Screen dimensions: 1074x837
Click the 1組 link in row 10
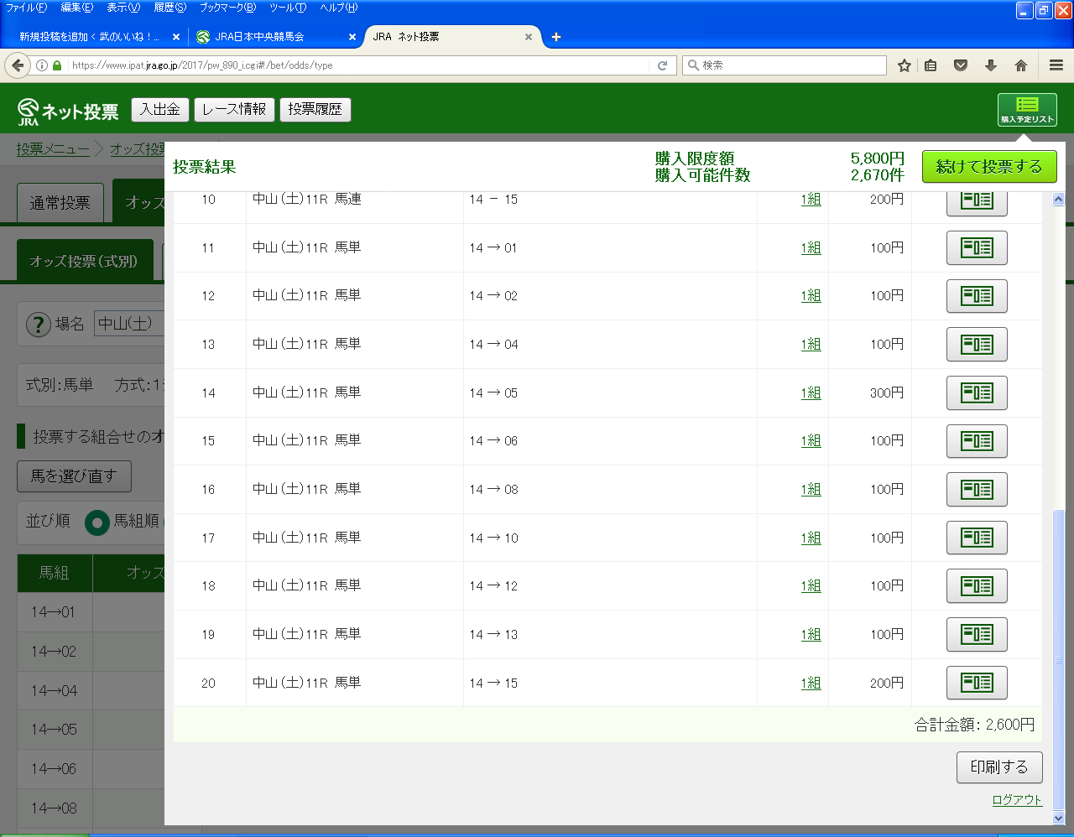pyautogui.click(x=811, y=200)
